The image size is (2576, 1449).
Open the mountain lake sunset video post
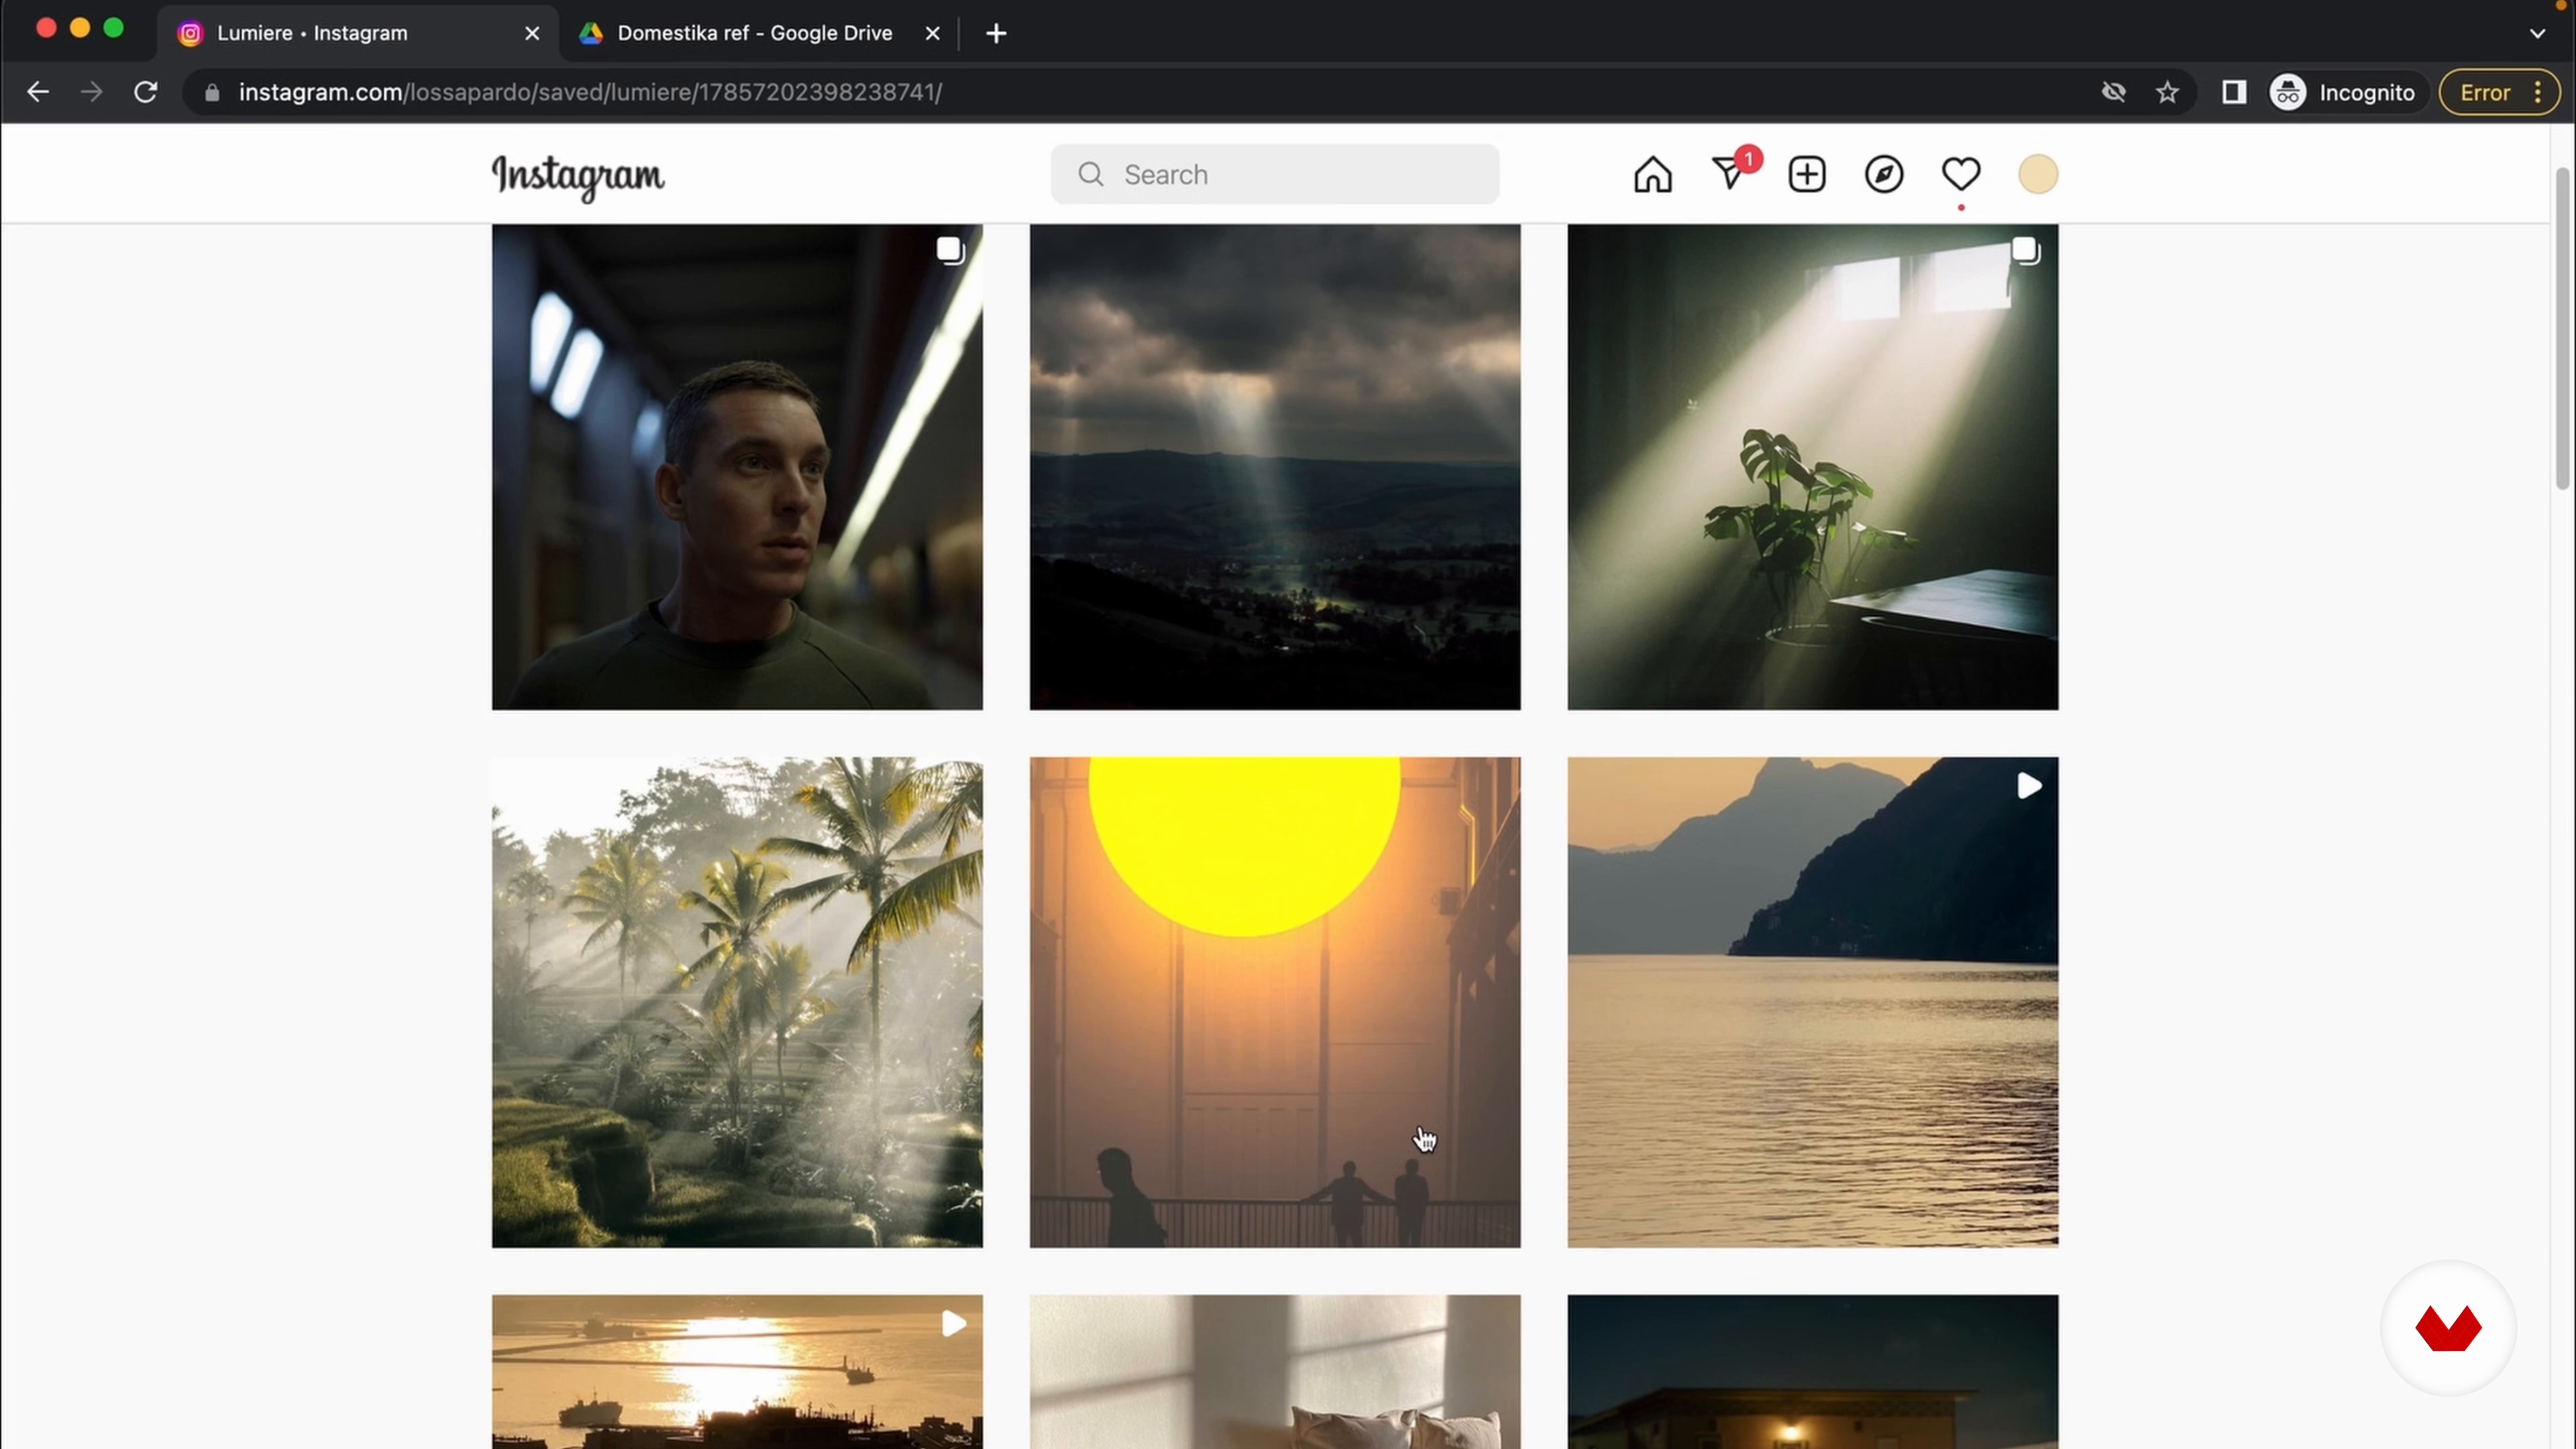point(1812,1002)
